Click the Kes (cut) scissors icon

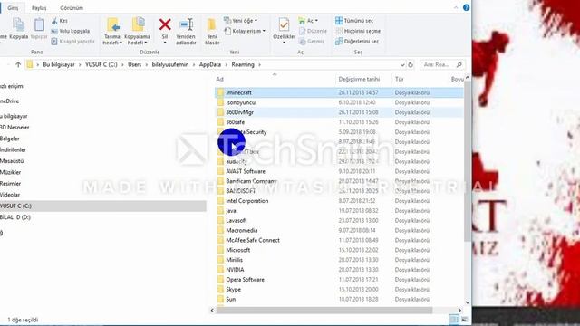tap(54, 21)
